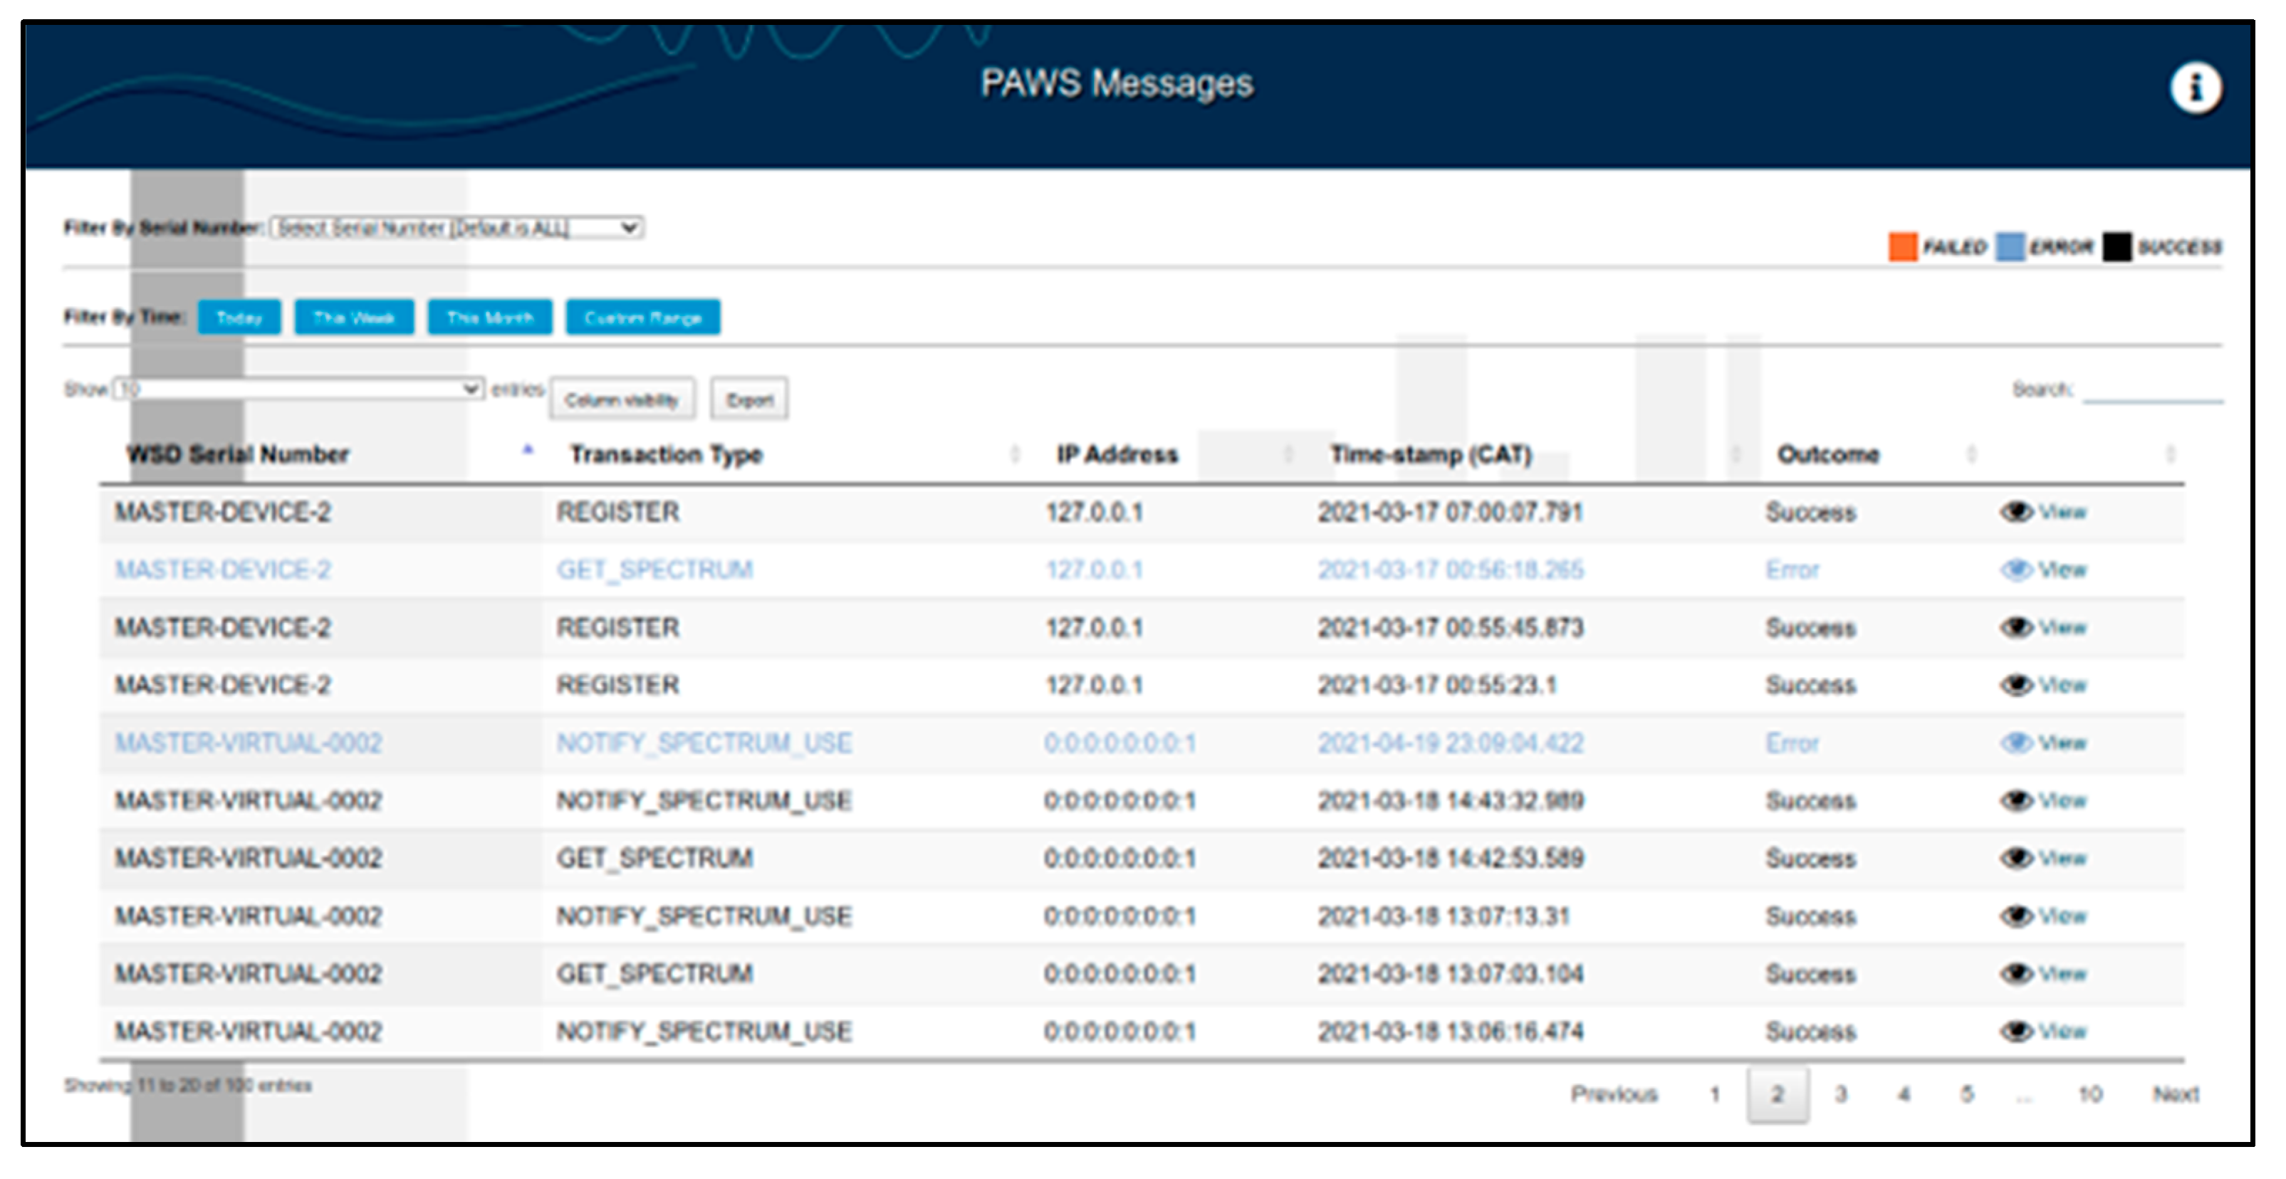
Task: Click eye icon for 13:06:16.474 row
Action: click(x=2015, y=1031)
